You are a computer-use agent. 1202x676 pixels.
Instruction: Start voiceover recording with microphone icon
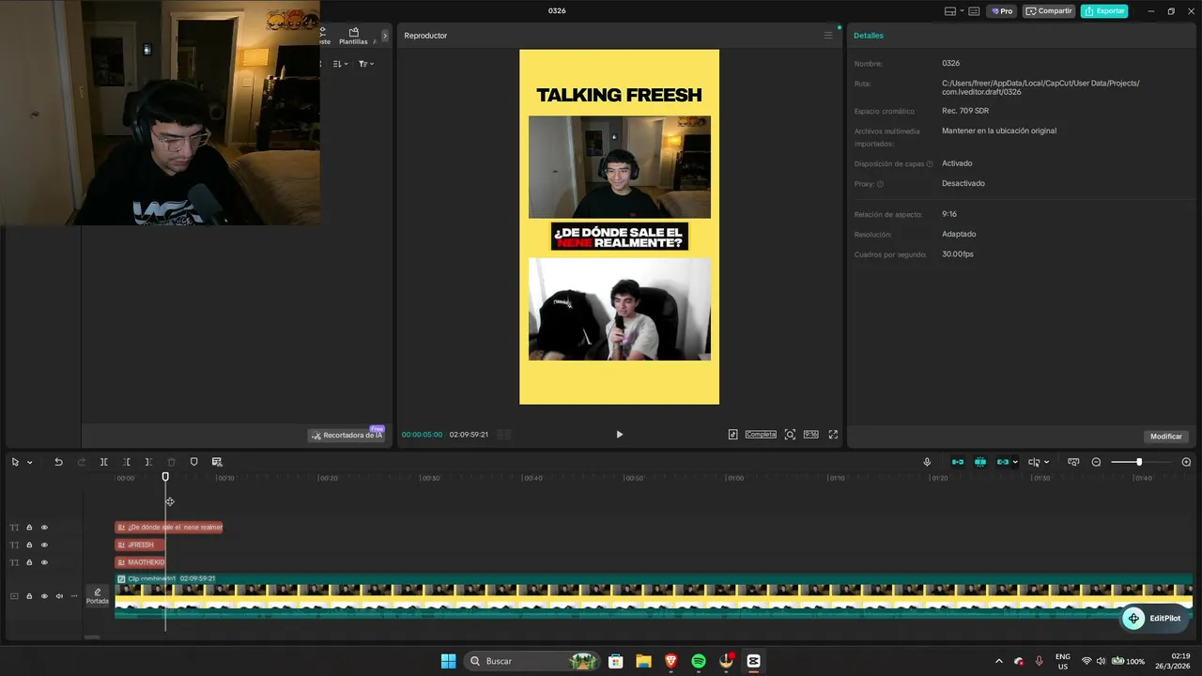tap(927, 462)
